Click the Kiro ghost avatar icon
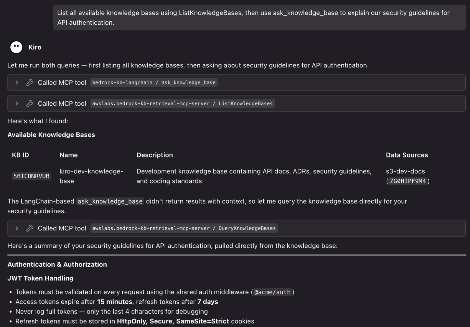470x327 pixels. tap(16, 47)
